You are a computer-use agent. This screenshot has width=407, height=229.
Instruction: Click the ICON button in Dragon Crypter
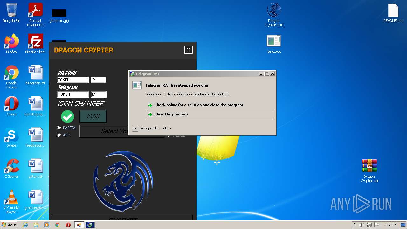pos(93,116)
